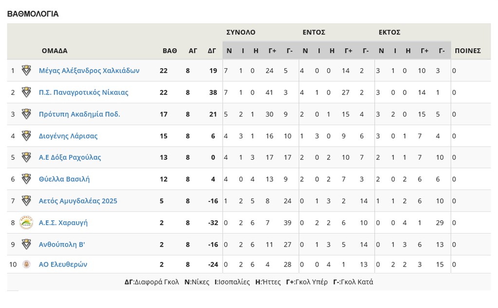Click the ΑΟ Ελευθερών team logo
498x308 pixels.
click(26, 265)
